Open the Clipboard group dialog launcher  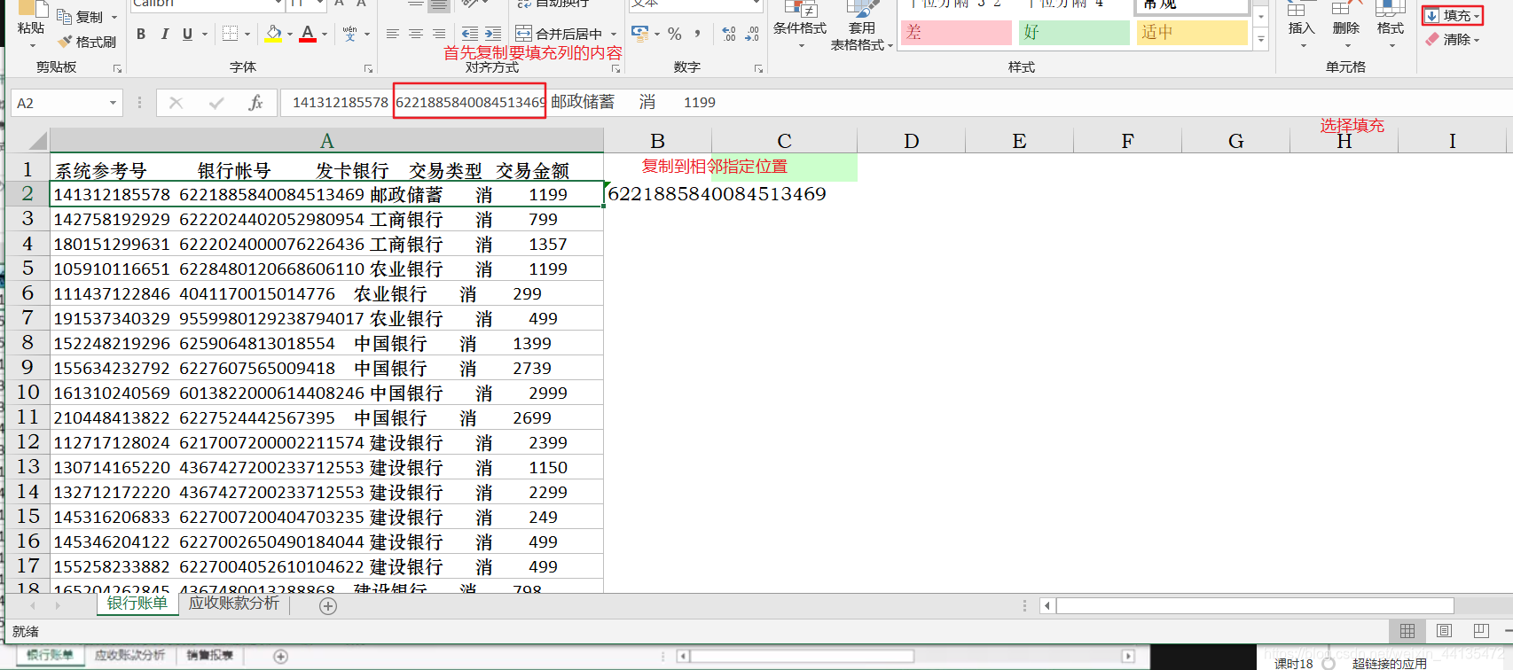(117, 68)
